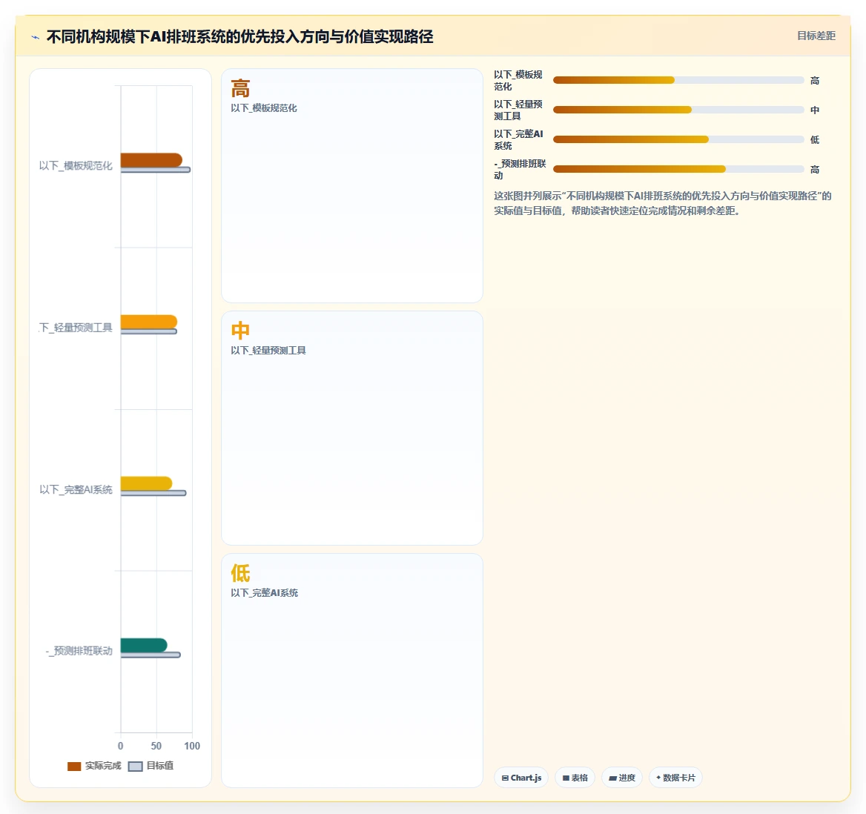Click the orange 轻量预测工具 chart bar
Image resolution: width=866 pixels, height=814 pixels.
149,322
